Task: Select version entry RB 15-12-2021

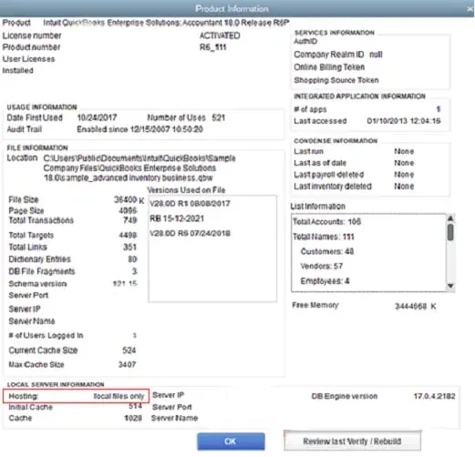Action: pos(177,218)
